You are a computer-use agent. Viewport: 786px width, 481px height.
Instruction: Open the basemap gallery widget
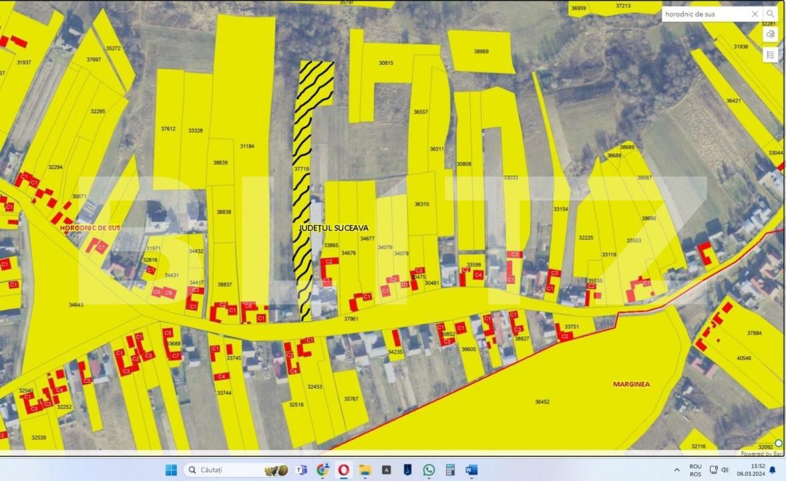pyautogui.click(x=771, y=35)
